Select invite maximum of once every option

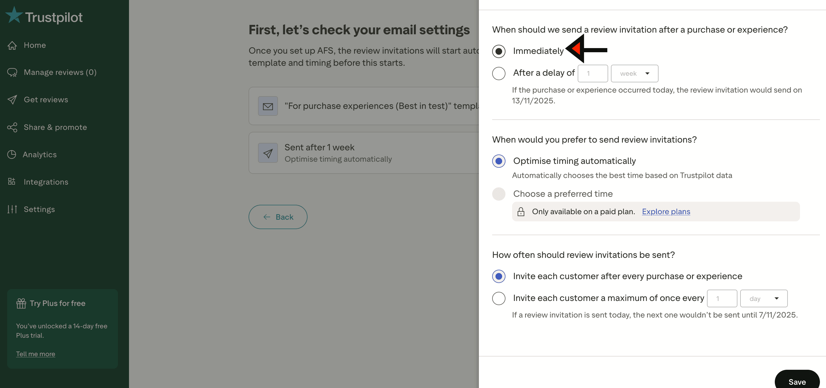tap(499, 298)
